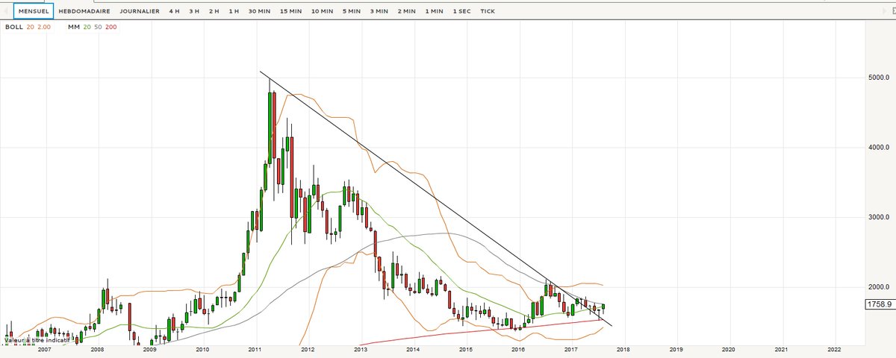Click the 2010 label on time axis
This screenshot has height=358, width=896.
point(202,349)
